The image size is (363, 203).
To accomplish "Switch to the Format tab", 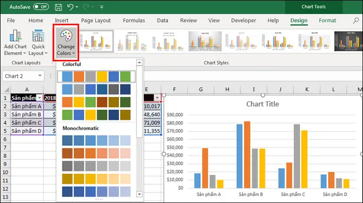I will coord(327,20).
